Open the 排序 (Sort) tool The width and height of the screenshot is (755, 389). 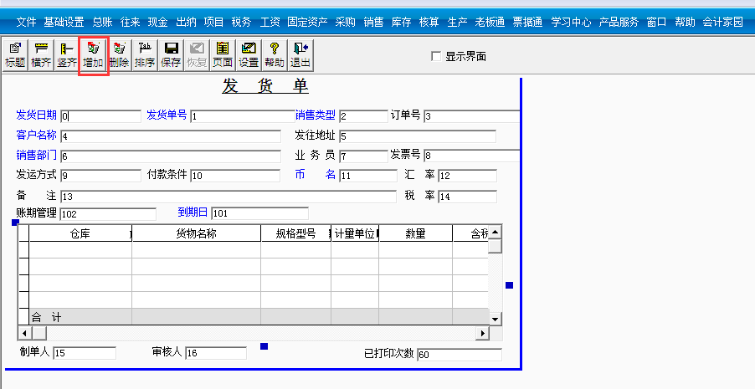point(145,55)
